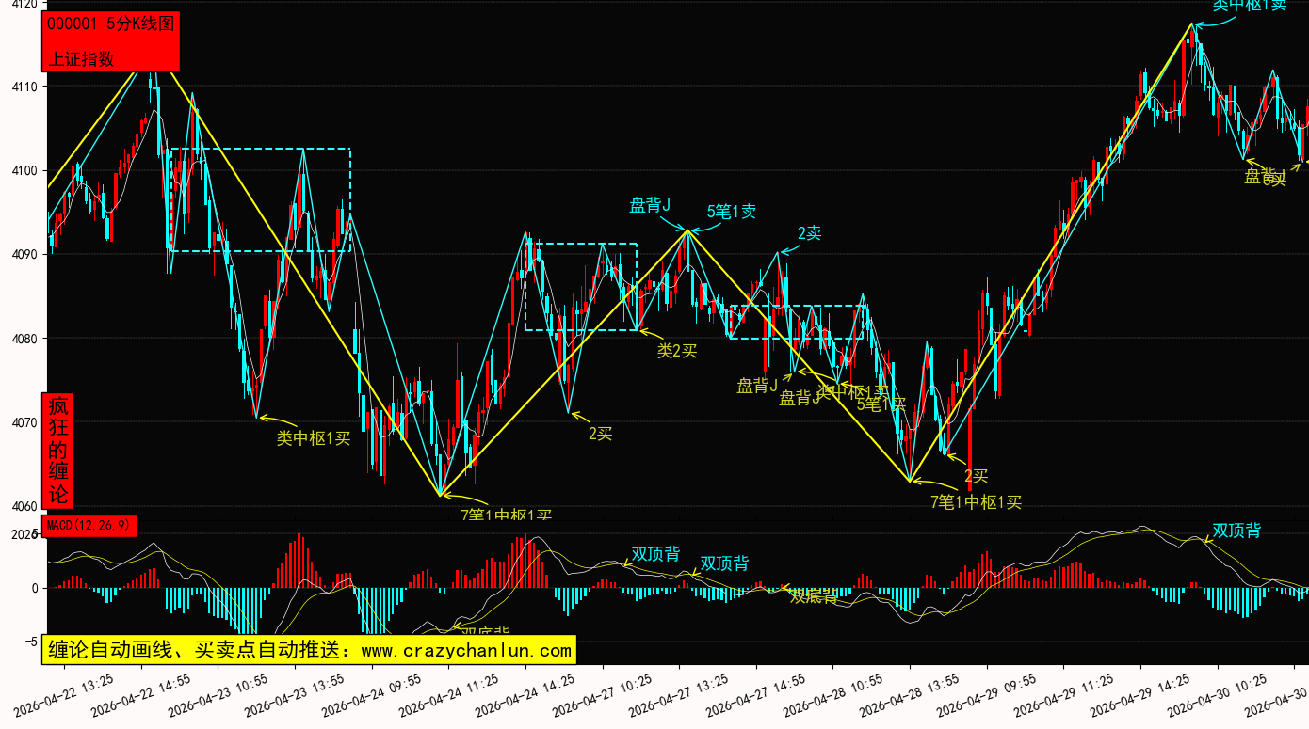The height and width of the screenshot is (729, 1309).
Task: Select the "类中枢1卖" label at chart top
Action: click(1249, 6)
